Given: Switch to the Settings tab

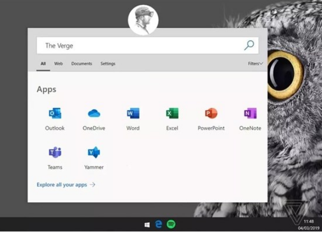Looking at the screenshot, I should pyautogui.click(x=108, y=64).
